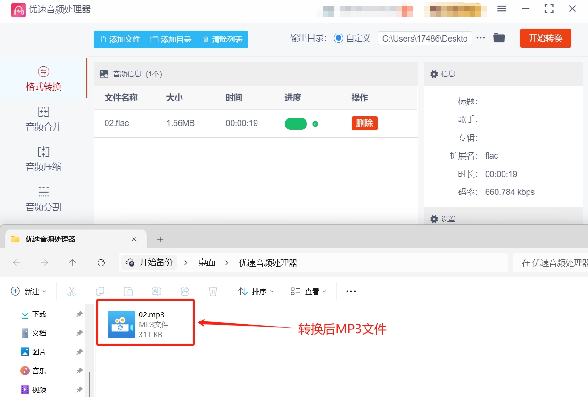Click the 优速音频处理器 app logo

(18, 9)
